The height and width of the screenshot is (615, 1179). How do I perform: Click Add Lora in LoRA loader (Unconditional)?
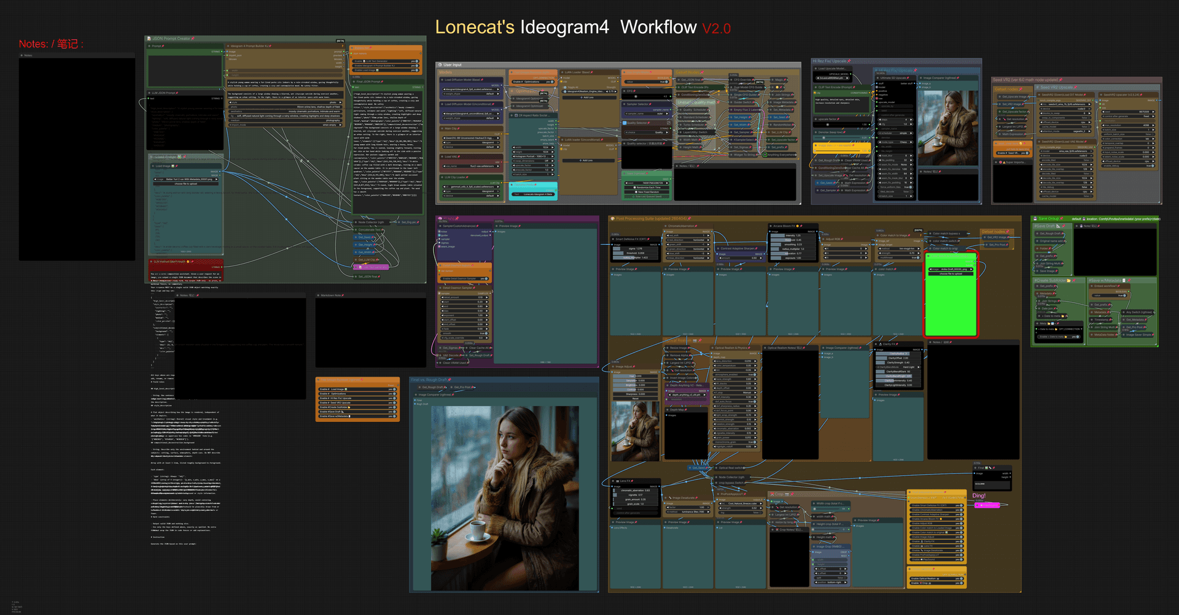coord(588,161)
